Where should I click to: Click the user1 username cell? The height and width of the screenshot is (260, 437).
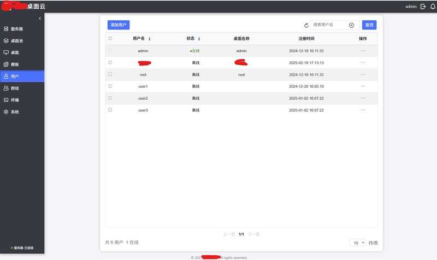coord(143,87)
